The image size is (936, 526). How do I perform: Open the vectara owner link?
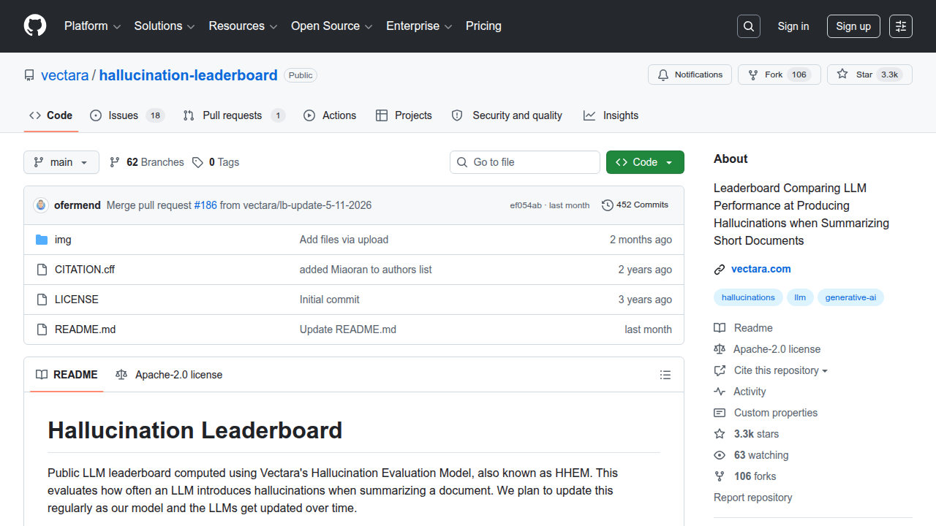point(65,75)
